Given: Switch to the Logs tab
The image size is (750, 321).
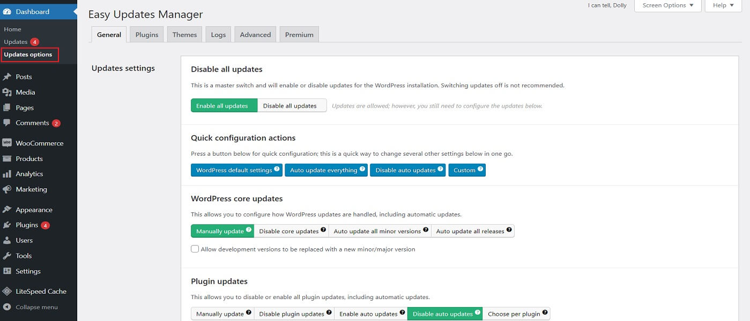Looking at the screenshot, I should (x=218, y=34).
